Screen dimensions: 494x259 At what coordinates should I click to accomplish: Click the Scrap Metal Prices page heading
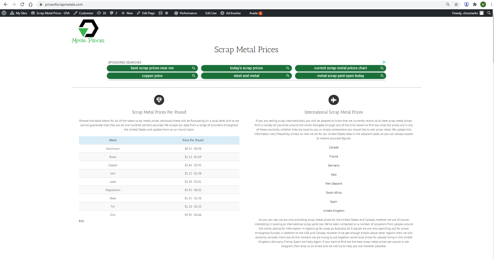(246, 49)
